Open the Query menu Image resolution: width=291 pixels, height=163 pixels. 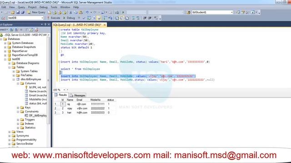coord(21,7)
